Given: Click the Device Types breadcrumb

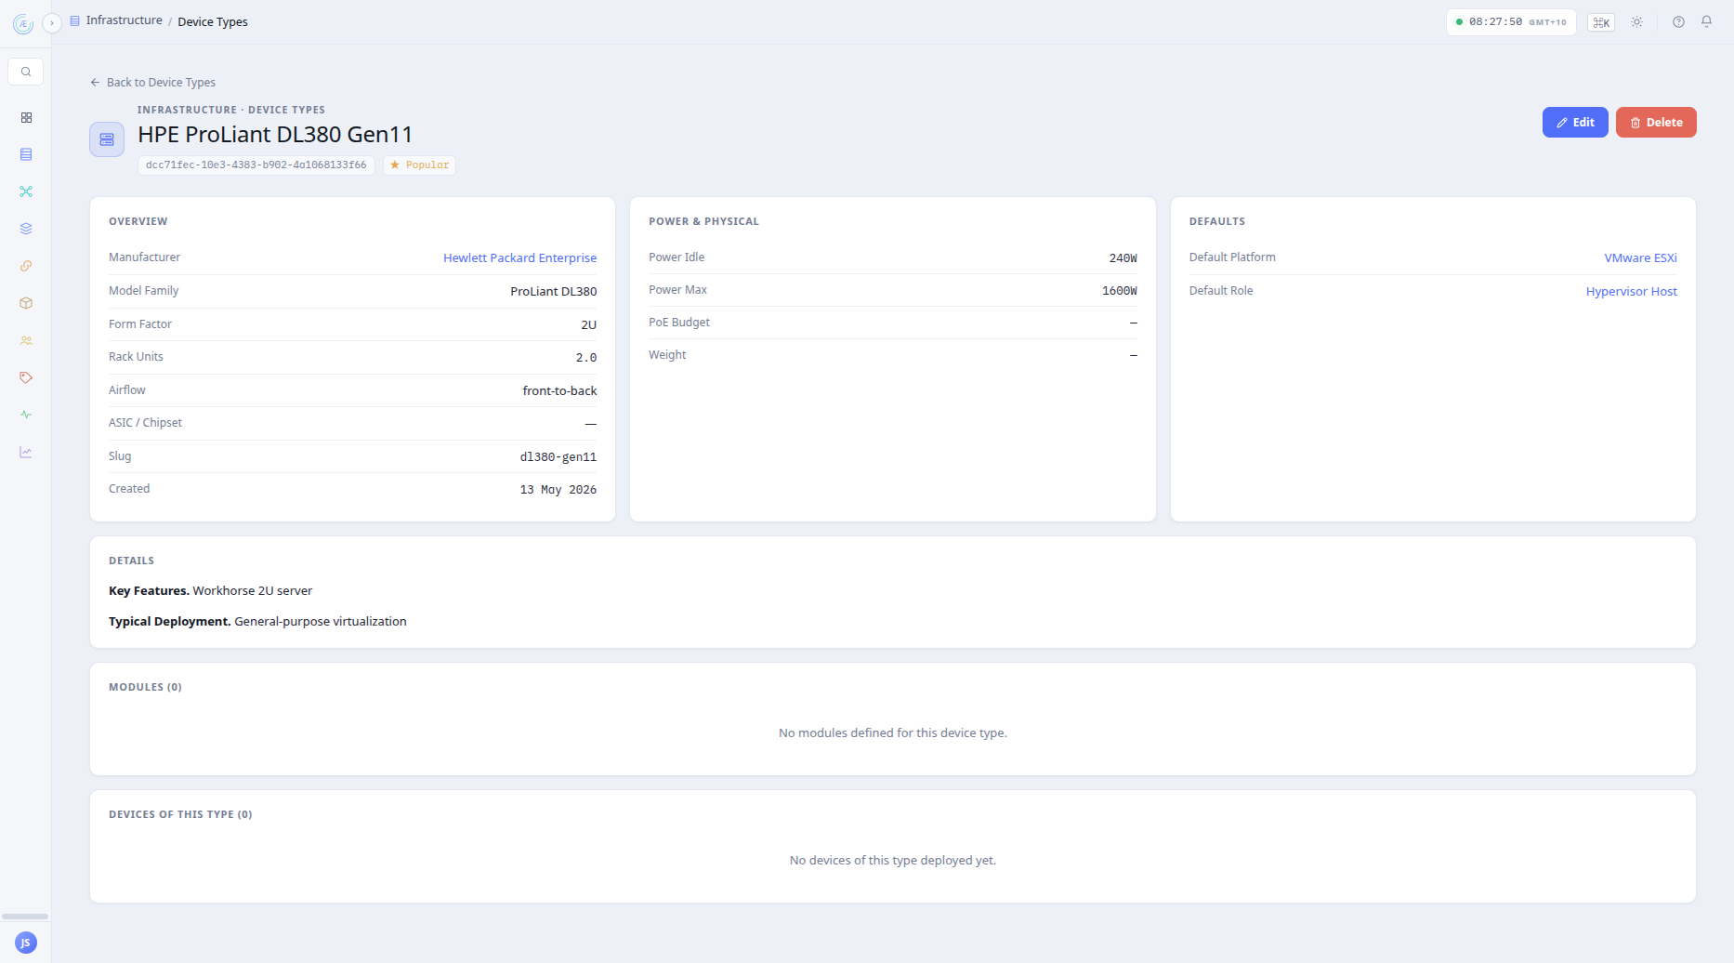Looking at the screenshot, I should coord(213,22).
